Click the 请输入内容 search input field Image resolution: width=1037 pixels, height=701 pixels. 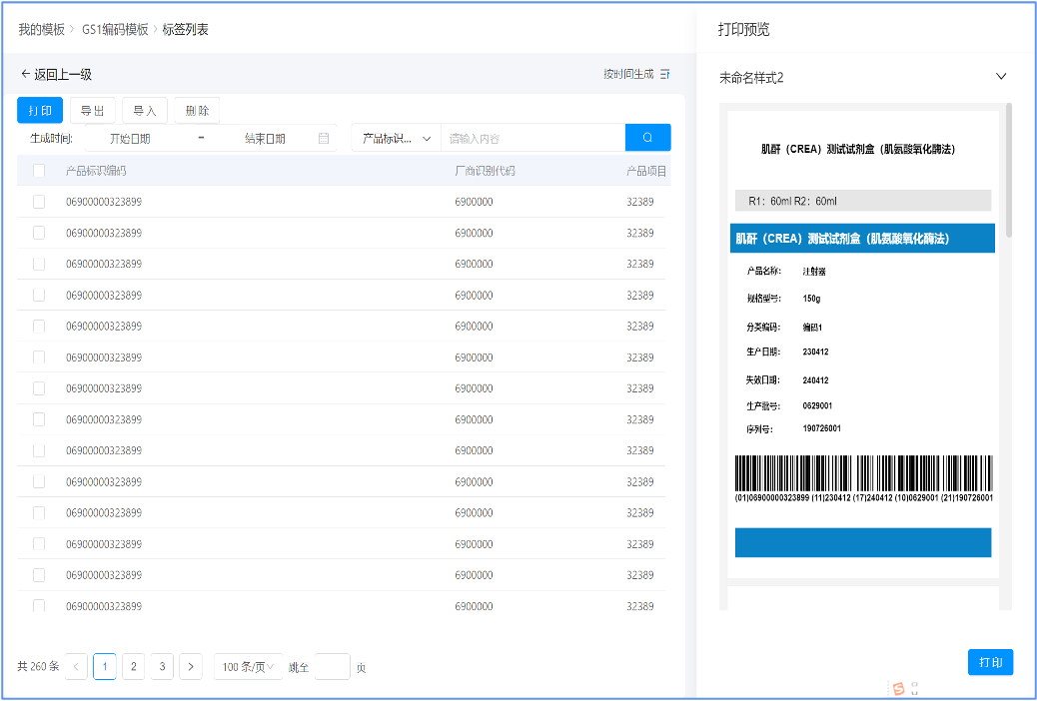pos(531,139)
